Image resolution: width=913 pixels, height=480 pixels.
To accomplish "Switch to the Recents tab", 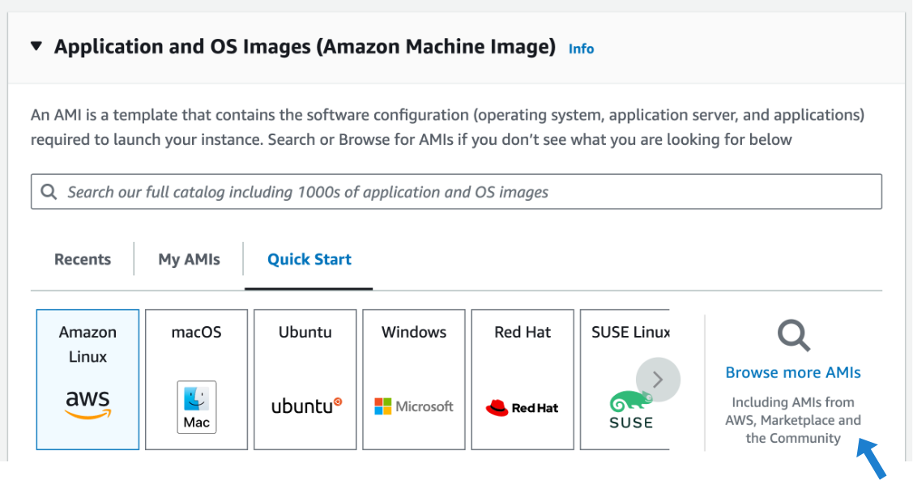I will [x=83, y=260].
